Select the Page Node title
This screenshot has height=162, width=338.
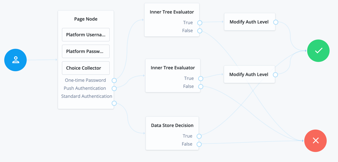click(x=86, y=19)
